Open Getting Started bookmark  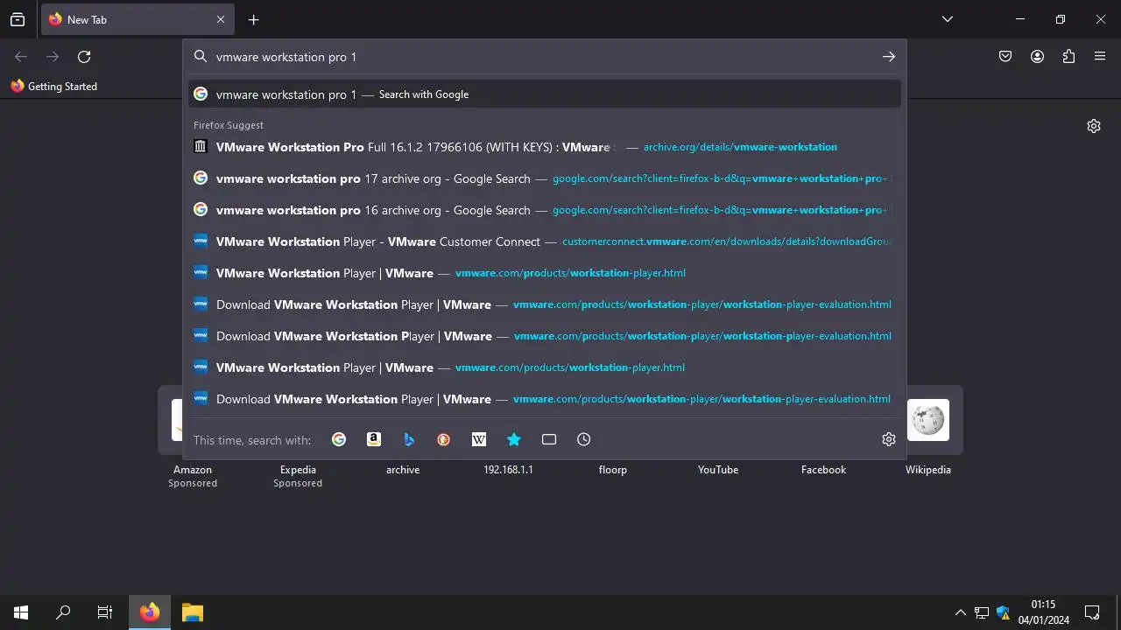(54, 87)
